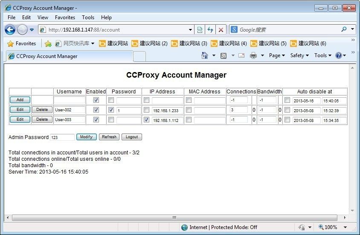Expand the Print dropdown arrow
This screenshot has height=235, width=360.
[x=262, y=55]
